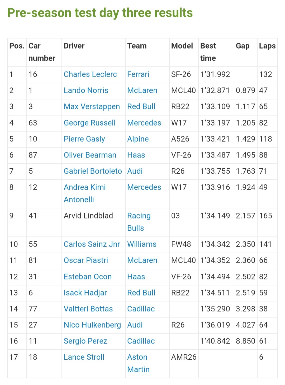
Task: Select the Valtteri Bottas link
Action: pyautogui.click(x=88, y=309)
